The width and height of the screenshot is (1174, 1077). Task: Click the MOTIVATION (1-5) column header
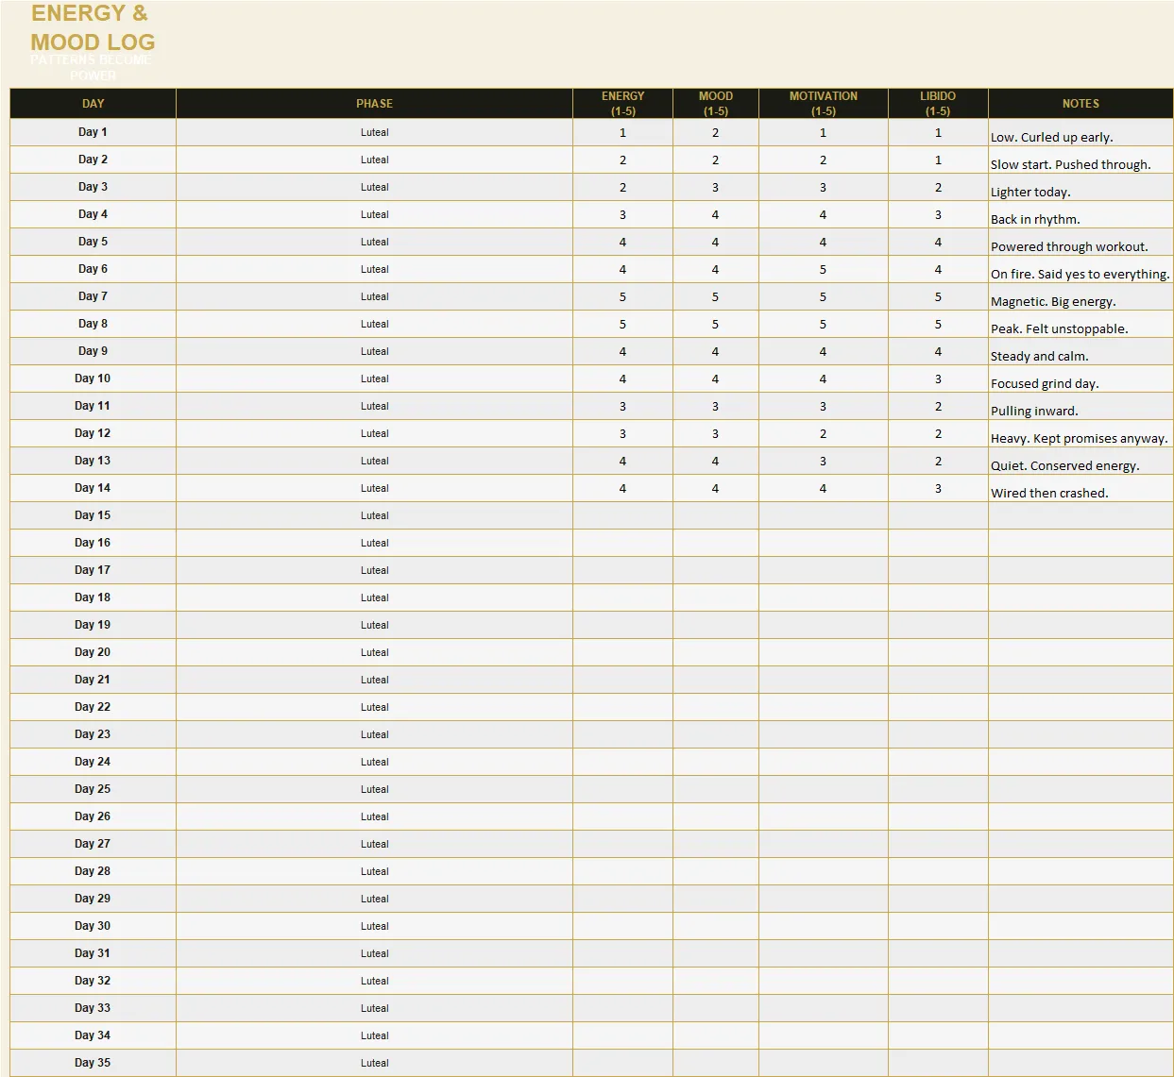pyautogui.click(x=823, y=104)
